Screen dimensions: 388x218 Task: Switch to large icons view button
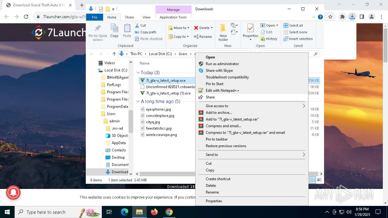click(x=319, y=180)
